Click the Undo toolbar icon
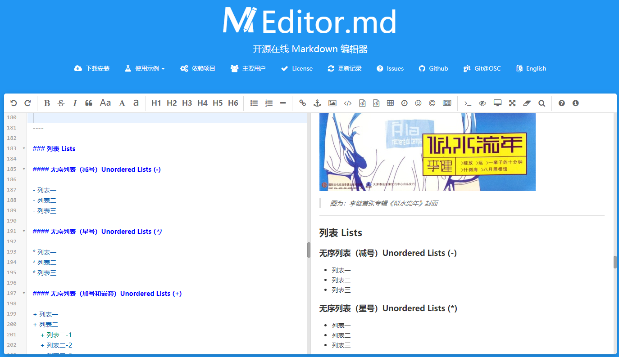Viewport: 619px width, 357px height. coord(14,103)
